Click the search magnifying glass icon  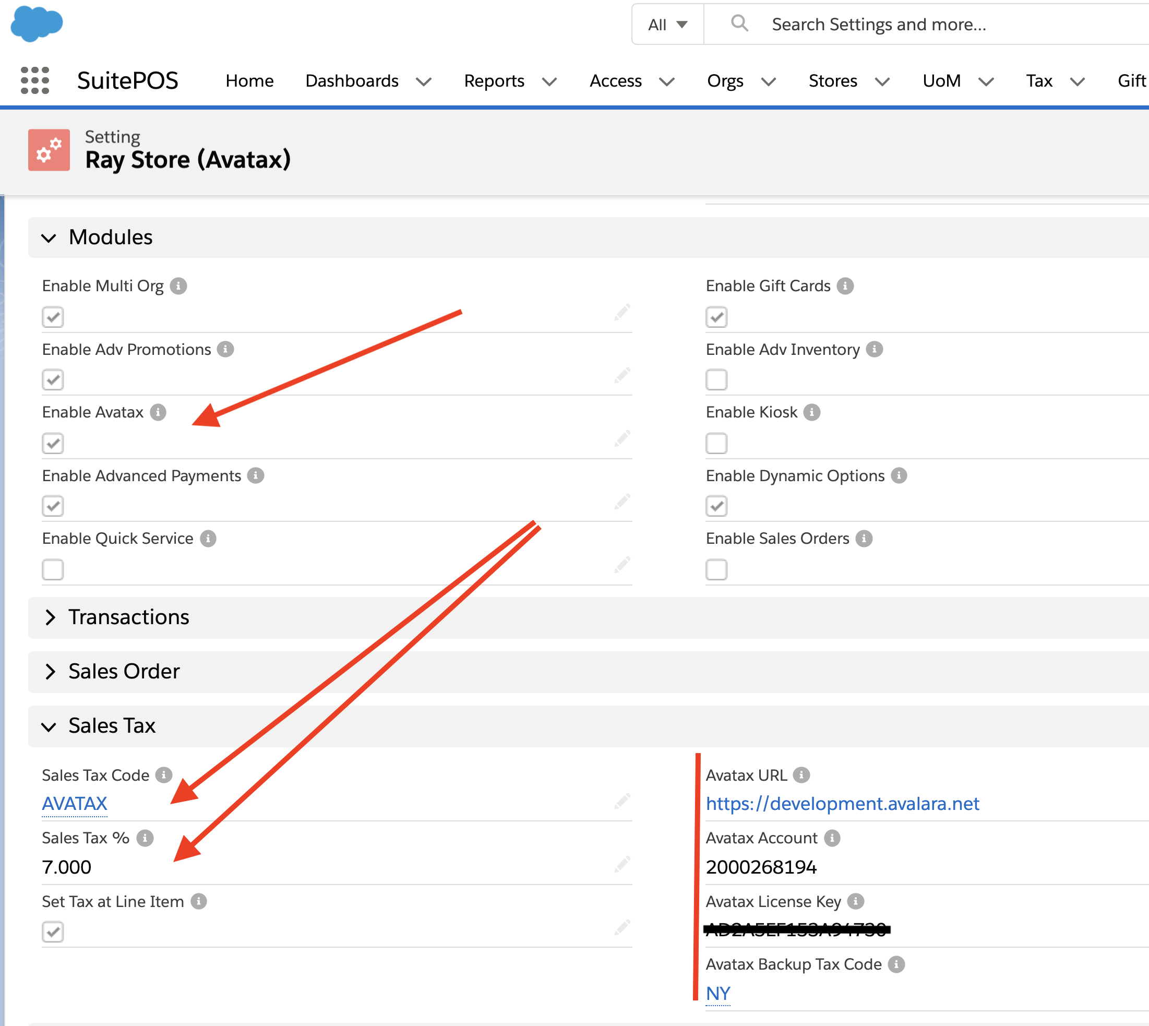(740, 23)
